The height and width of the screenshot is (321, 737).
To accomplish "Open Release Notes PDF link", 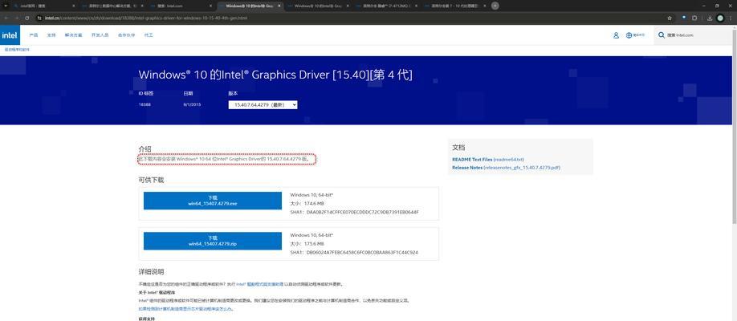I will coord(507,167).
